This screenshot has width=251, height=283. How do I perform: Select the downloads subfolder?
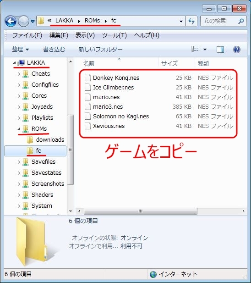[x=50, y=140]
